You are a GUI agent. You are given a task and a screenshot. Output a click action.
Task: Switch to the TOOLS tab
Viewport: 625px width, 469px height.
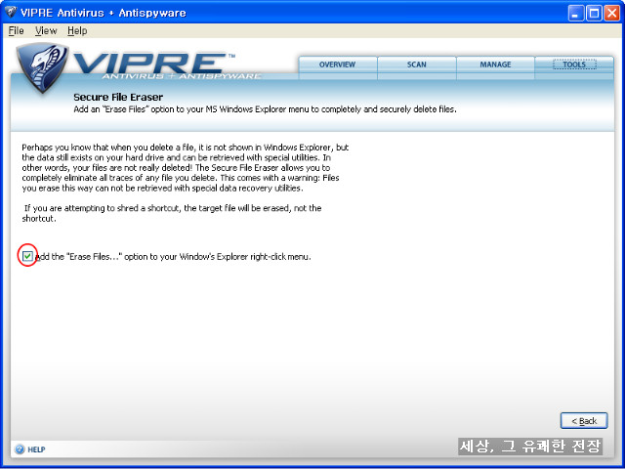pyautogui.click(x=574, y=64)
